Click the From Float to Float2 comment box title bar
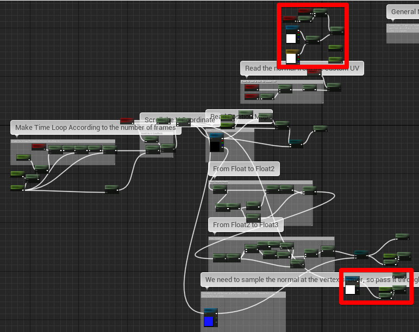Screen dimensions: 419x332 tap(260, 182)
